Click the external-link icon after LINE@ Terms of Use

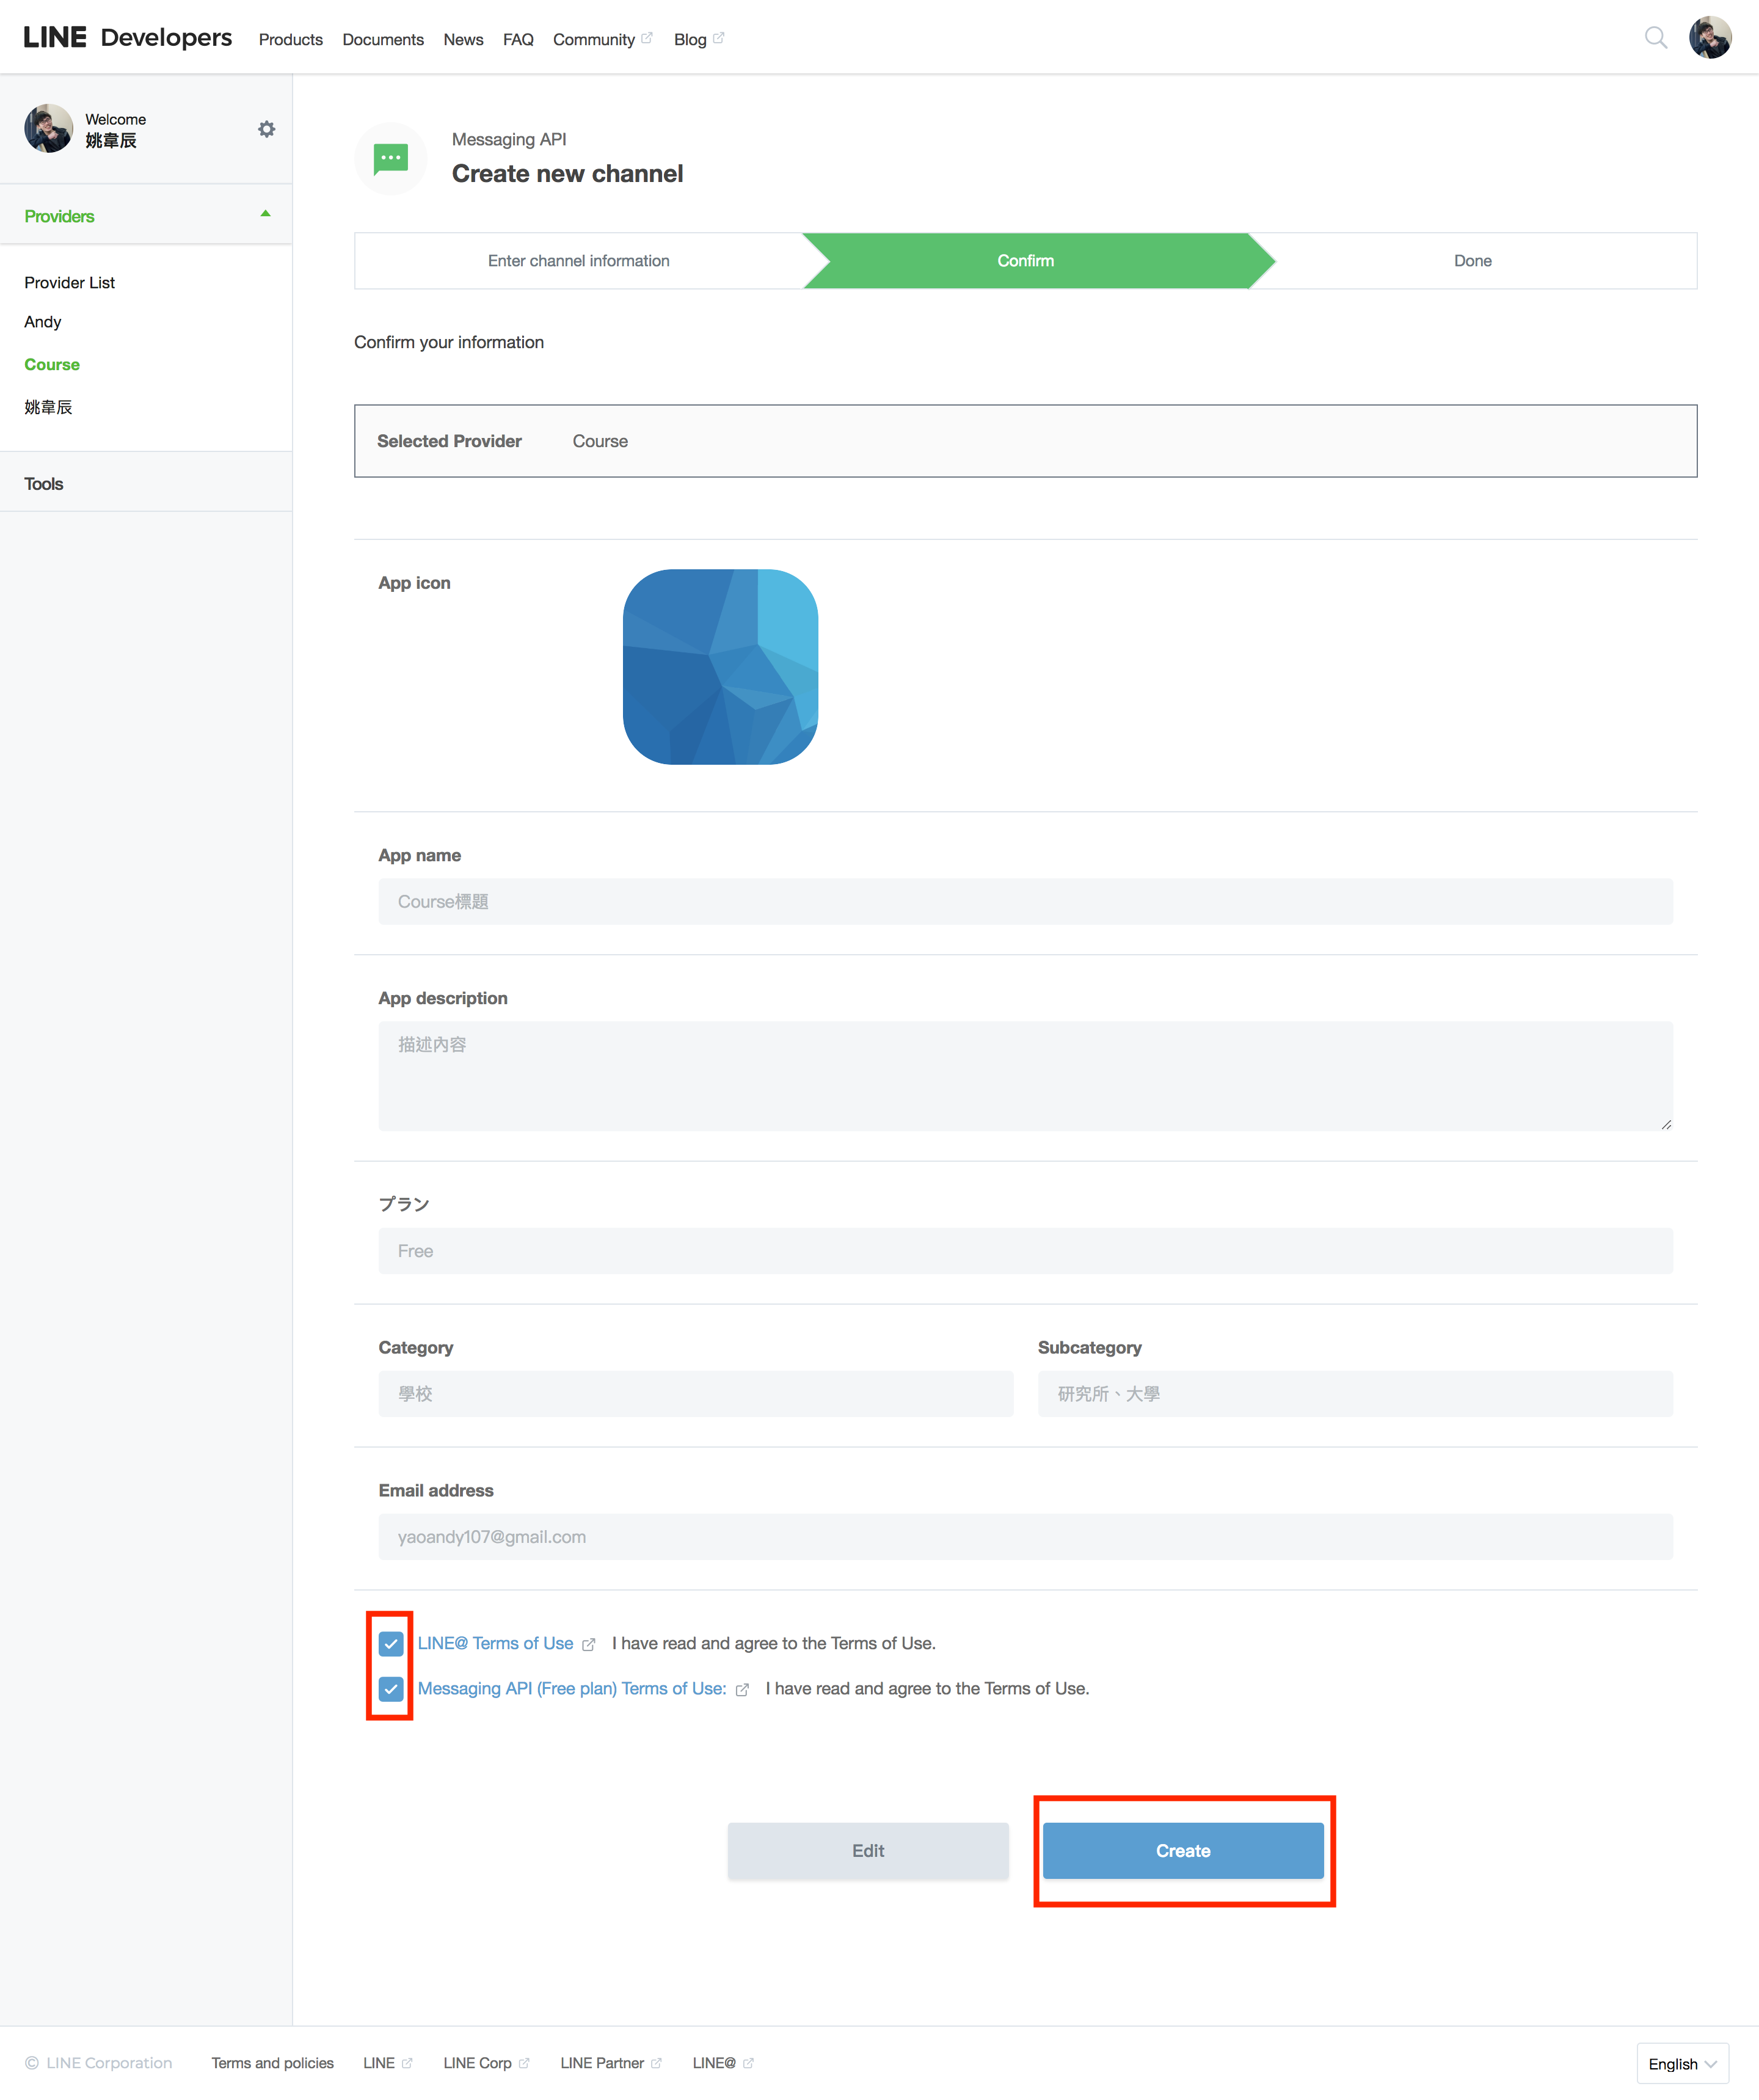coord(589,1644)
